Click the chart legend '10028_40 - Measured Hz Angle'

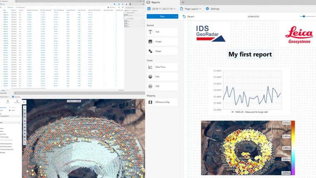coord(250,112)
